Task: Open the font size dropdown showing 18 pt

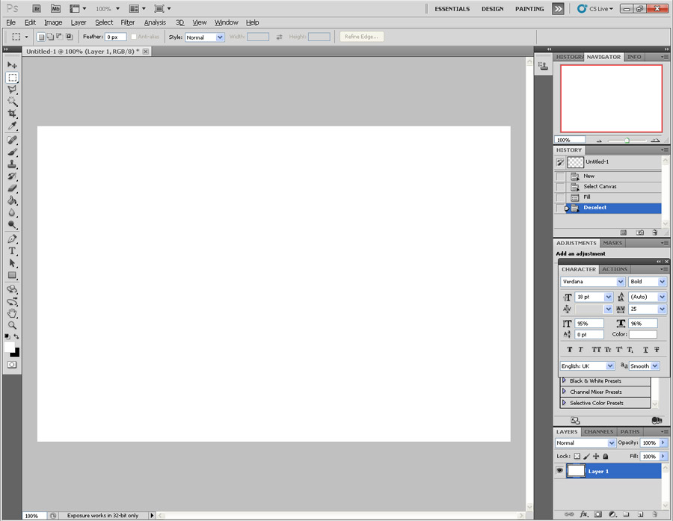Action: [x=609, y=297]
